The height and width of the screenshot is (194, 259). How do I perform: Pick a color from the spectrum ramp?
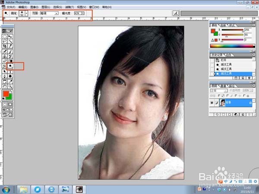pyautogui.click(x=232, y=46)
